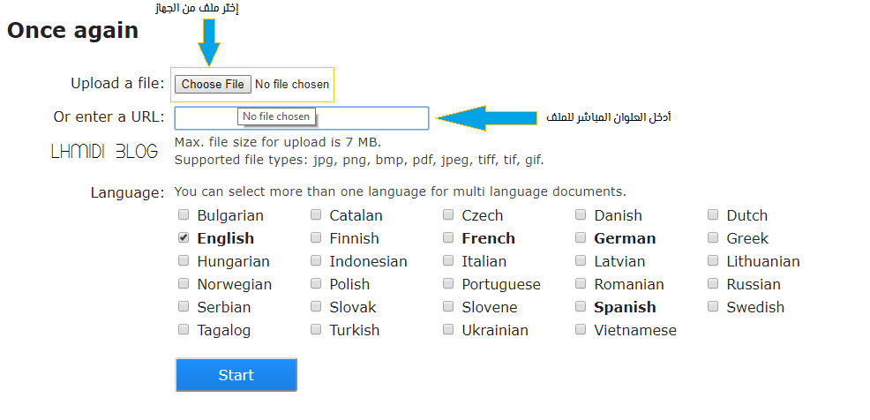Focus the URL input field

click(301, 118)
